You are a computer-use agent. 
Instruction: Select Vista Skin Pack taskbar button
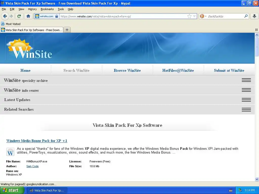(x=47, y=190)
